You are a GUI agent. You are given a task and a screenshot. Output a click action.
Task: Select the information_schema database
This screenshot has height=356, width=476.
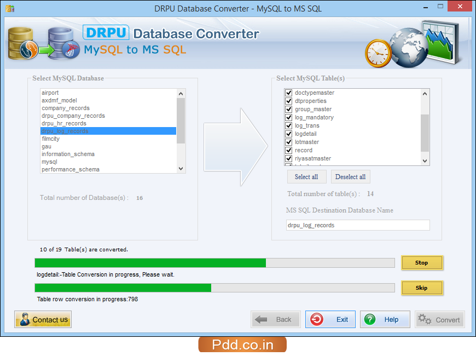(108, 154)
